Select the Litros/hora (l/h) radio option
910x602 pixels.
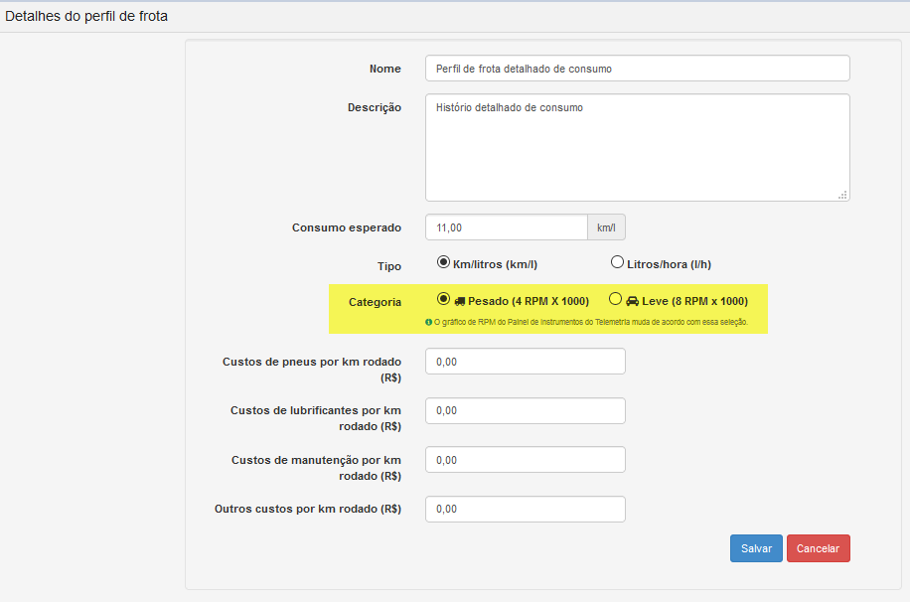(x=617, y=262)
